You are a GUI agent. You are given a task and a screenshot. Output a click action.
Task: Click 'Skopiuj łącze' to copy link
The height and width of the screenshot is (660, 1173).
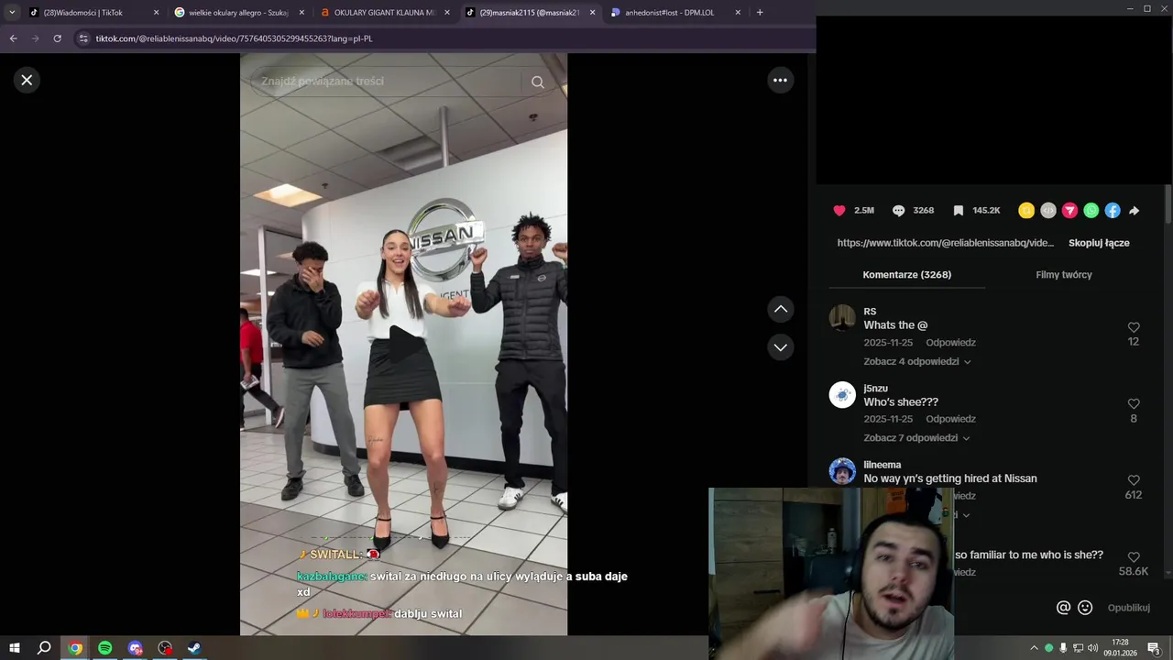pyautogui.click(x=1099, y=243)
